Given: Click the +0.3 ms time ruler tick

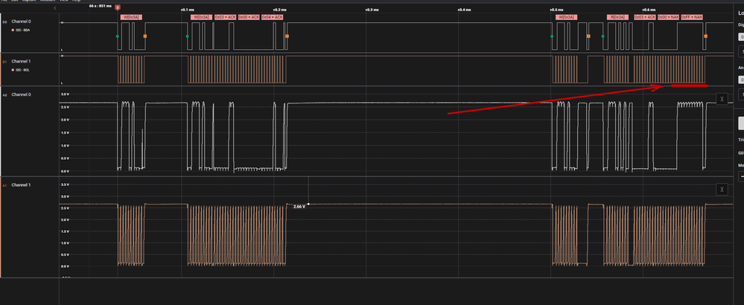Looking at the screenshot, I should pyautogui.click(x=372, y=10).
